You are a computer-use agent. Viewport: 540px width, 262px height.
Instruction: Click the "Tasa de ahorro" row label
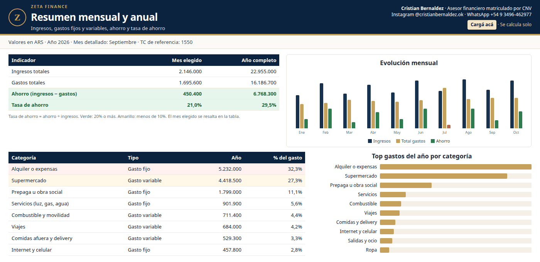[x=30, y=105]
